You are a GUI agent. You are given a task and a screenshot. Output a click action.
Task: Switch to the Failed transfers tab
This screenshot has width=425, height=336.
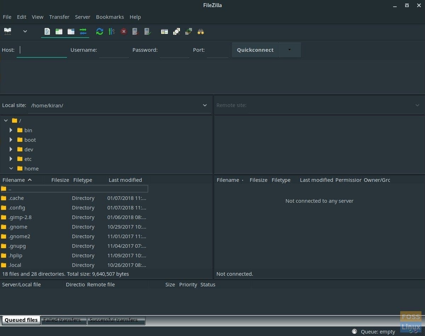tap(63, 320)
